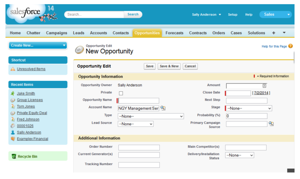Click the Save & New button
Screen dimensions: 300x179
[x=169, y=66]
